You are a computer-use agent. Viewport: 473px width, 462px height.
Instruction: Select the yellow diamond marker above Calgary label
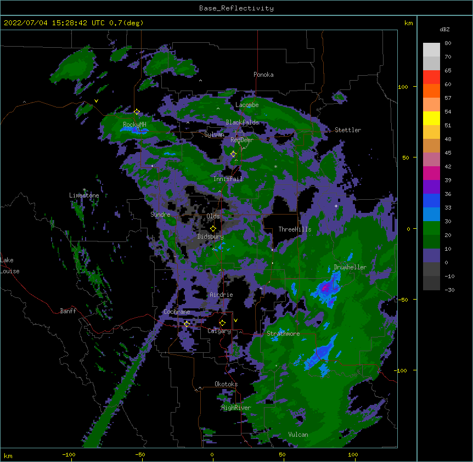tap(222, 323)
